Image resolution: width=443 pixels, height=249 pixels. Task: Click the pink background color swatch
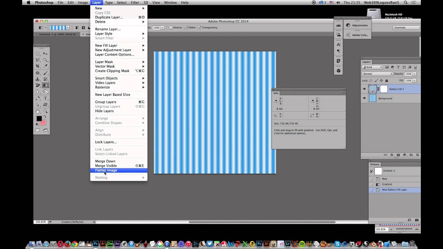[43, 123]
